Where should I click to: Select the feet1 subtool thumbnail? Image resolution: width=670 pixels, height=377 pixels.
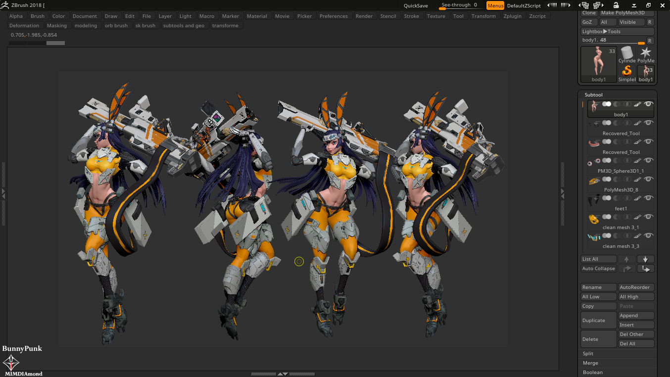(594, 200)
